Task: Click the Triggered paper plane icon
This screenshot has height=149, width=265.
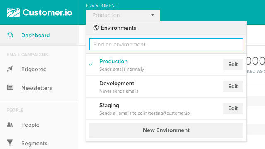Action: [x=10, y=69]
